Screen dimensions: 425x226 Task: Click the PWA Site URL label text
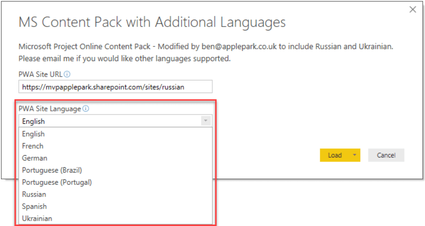[41, 74]
